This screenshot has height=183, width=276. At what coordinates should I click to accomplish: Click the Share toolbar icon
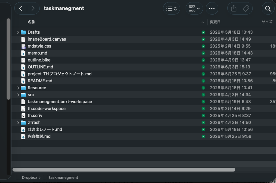click(x=234, y=8)
